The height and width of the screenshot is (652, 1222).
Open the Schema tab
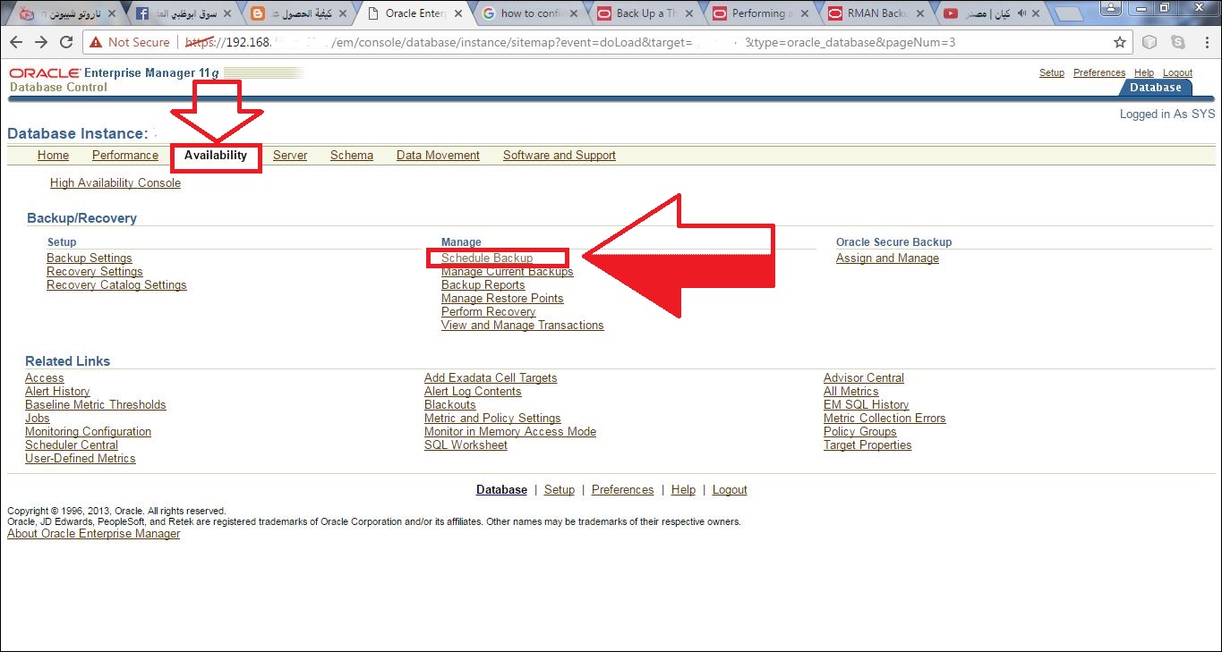pos(352,156)
